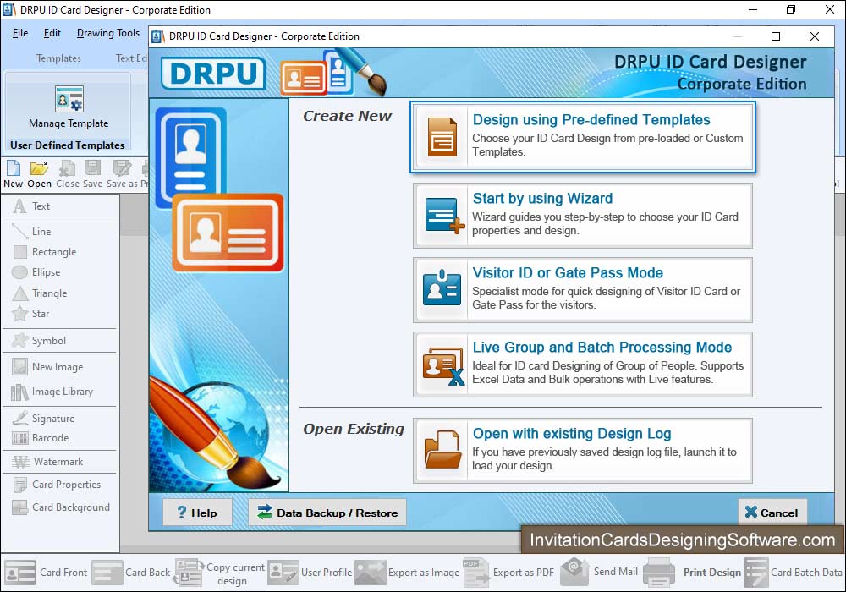Select Live Group and Batch Processing Mode
The width and height of the screenshot is (846, 592).
583,365
